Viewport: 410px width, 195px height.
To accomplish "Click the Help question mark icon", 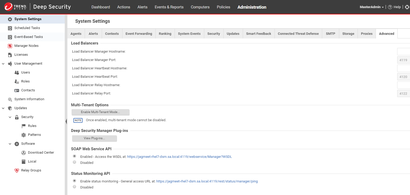I will pyautogui.click(x=390, y=7).
